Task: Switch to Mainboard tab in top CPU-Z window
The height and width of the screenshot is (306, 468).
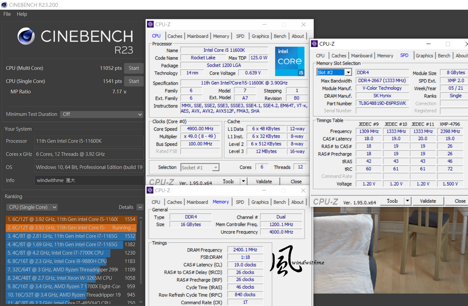Action: 197,36
